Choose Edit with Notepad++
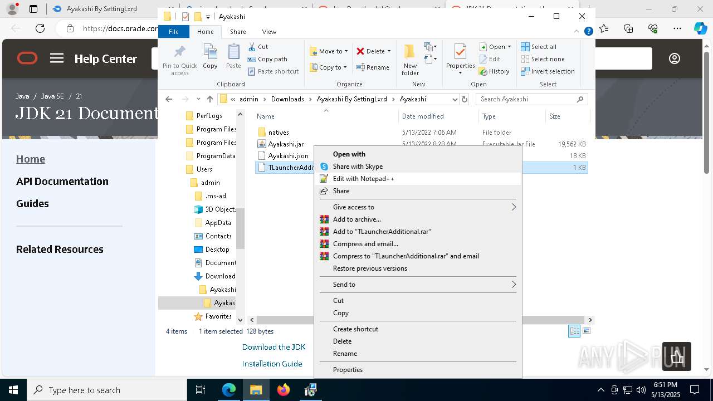 point(418,179)
